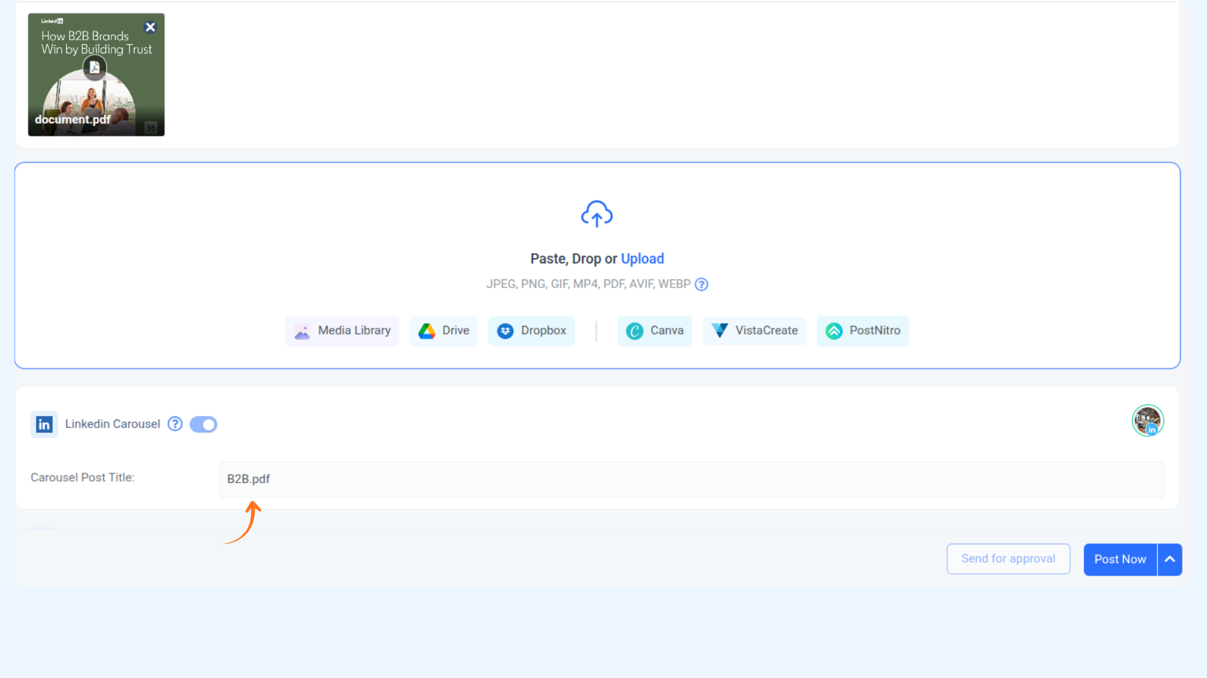This screenshot has height=678, width=1207.
Task: Import file from Google Drive
Action: (443, 331)
